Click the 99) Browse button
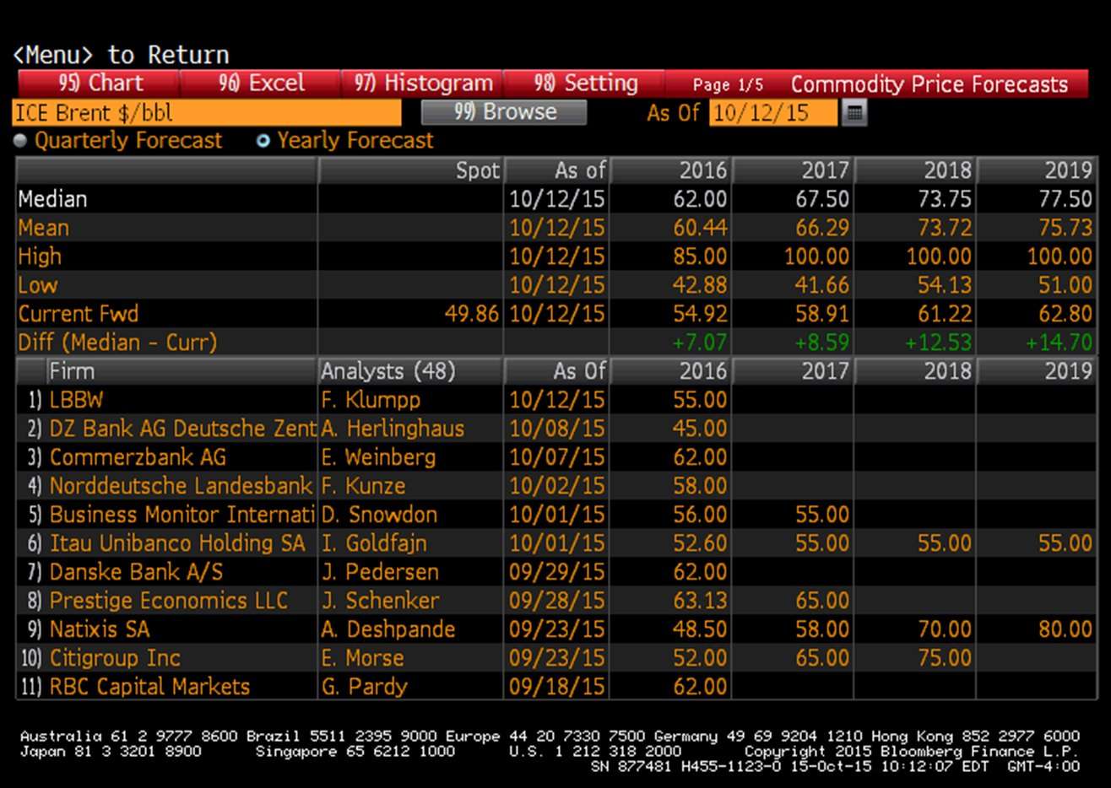Image resolution: width=1111 pixels, height=788 pixels. click(x=504, y=112)
